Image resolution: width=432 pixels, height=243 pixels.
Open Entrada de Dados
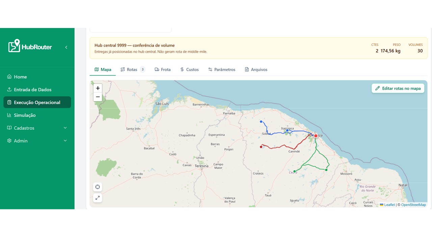(37, 90)
